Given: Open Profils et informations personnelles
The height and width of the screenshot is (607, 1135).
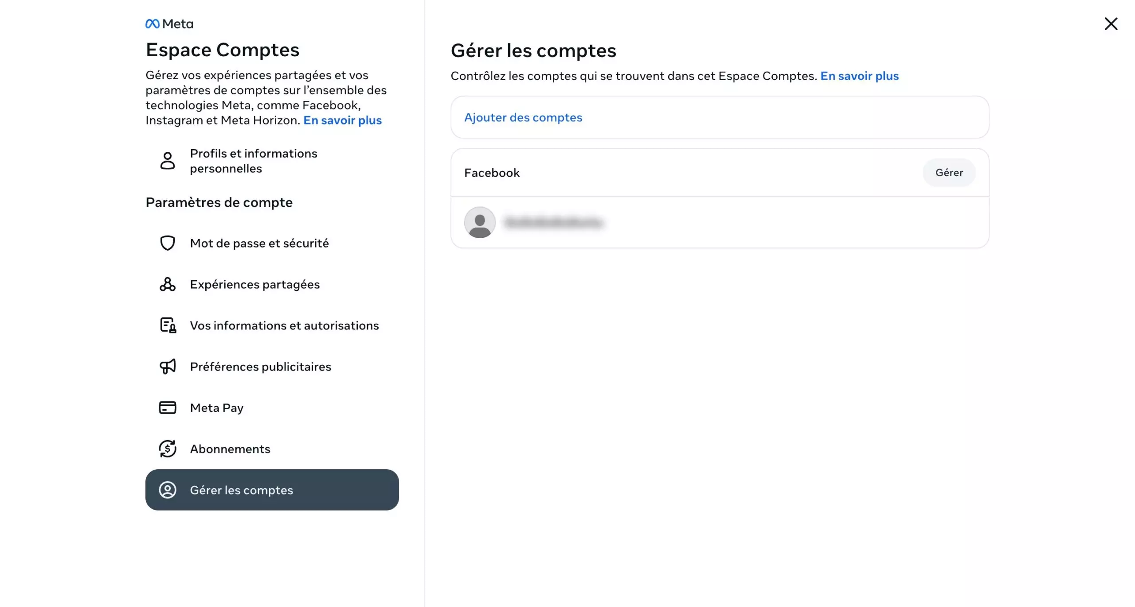Looking at the screenshot, I should pos(254,161).
